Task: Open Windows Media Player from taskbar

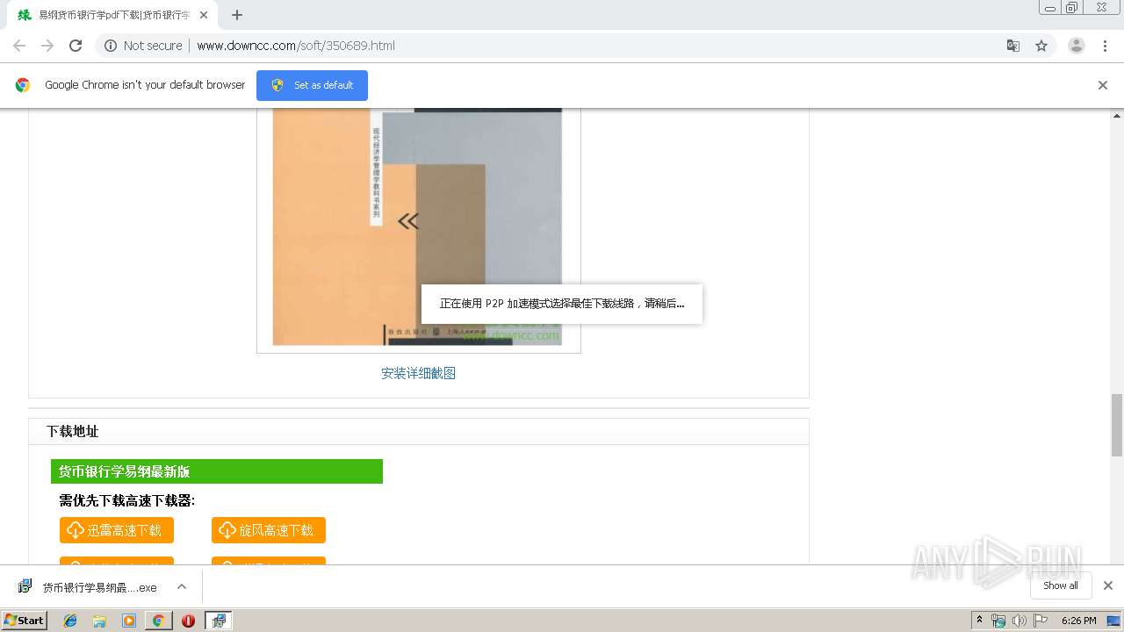Action: [129, 621]
